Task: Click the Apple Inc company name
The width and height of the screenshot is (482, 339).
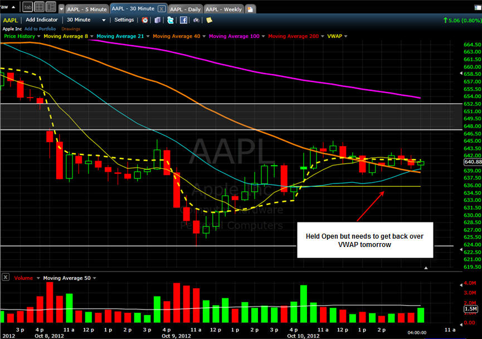Action: pos(12,29)
